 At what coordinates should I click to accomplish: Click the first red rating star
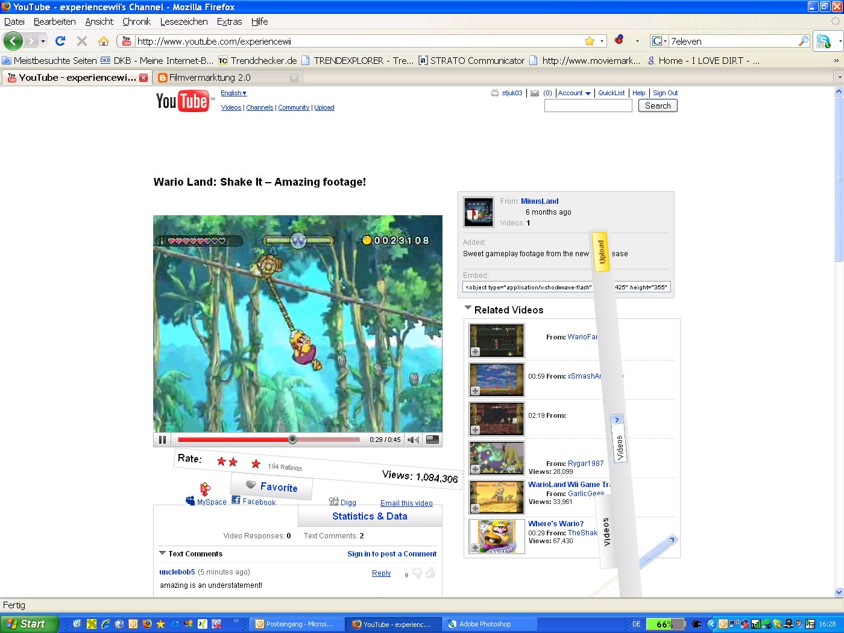(221, 461)
